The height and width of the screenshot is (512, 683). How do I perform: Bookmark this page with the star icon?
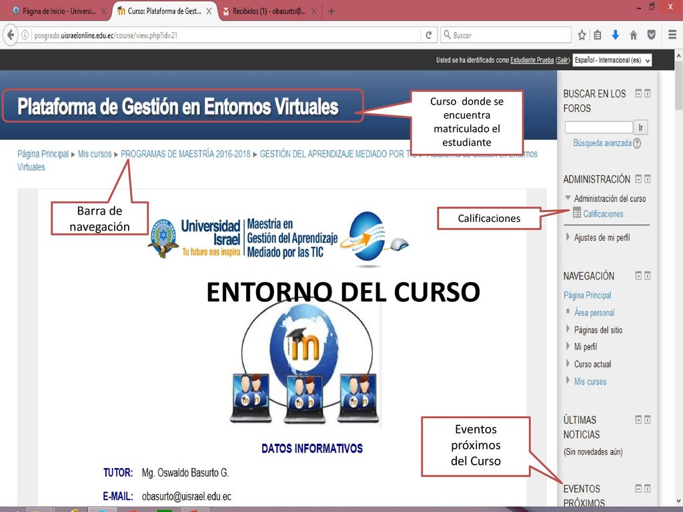pyautogui.click(x=582, y=35)
